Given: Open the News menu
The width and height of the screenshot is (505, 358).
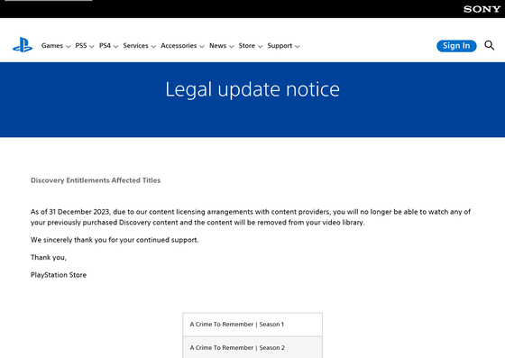Looking at the screenshot, I should [217, 46].
